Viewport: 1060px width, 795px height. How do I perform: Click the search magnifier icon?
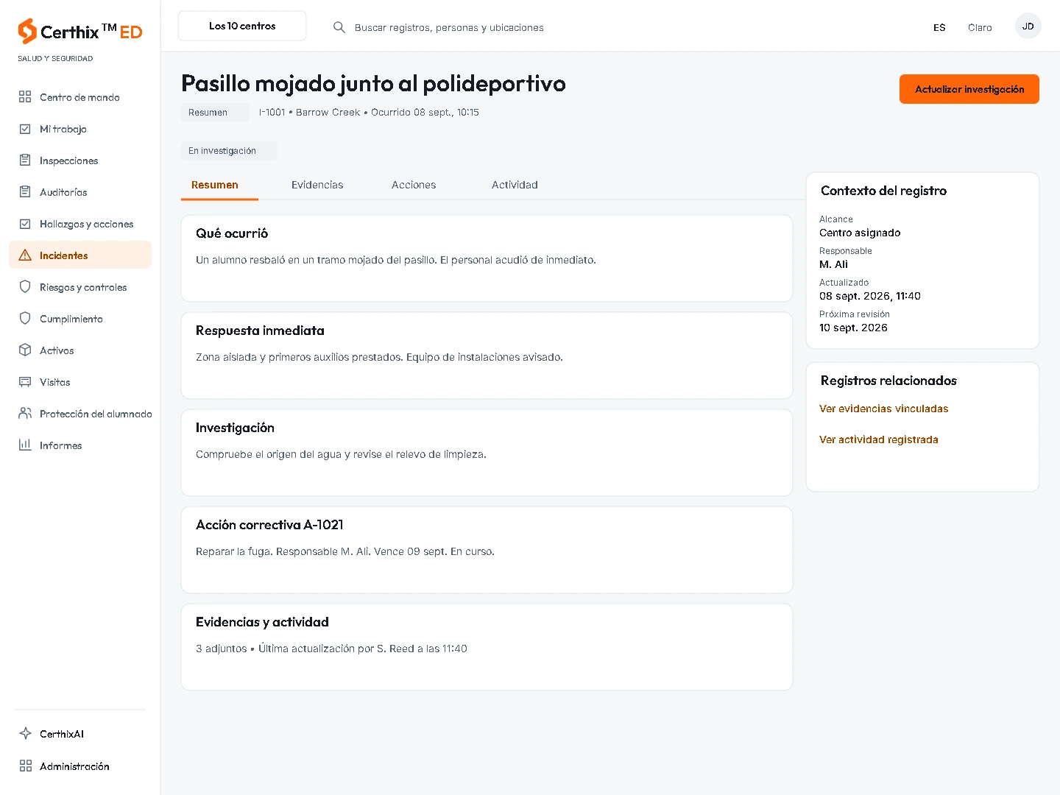[x=339, y=27]
